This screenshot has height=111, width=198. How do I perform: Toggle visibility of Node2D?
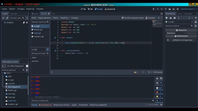(27, 23)
